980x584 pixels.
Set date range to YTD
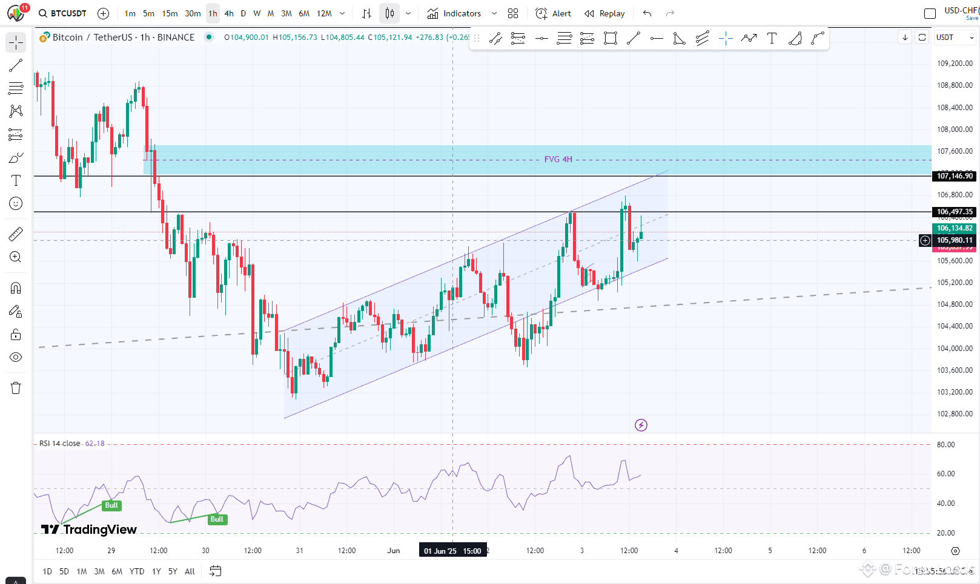(x=137, y=571)
